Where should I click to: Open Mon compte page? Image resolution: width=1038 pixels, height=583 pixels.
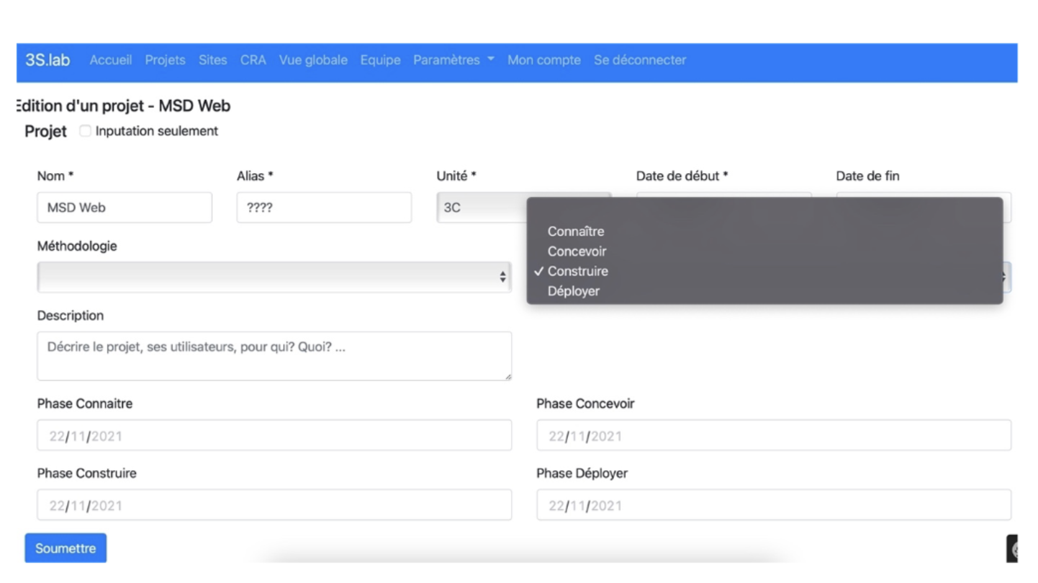(x=544, y=60)
